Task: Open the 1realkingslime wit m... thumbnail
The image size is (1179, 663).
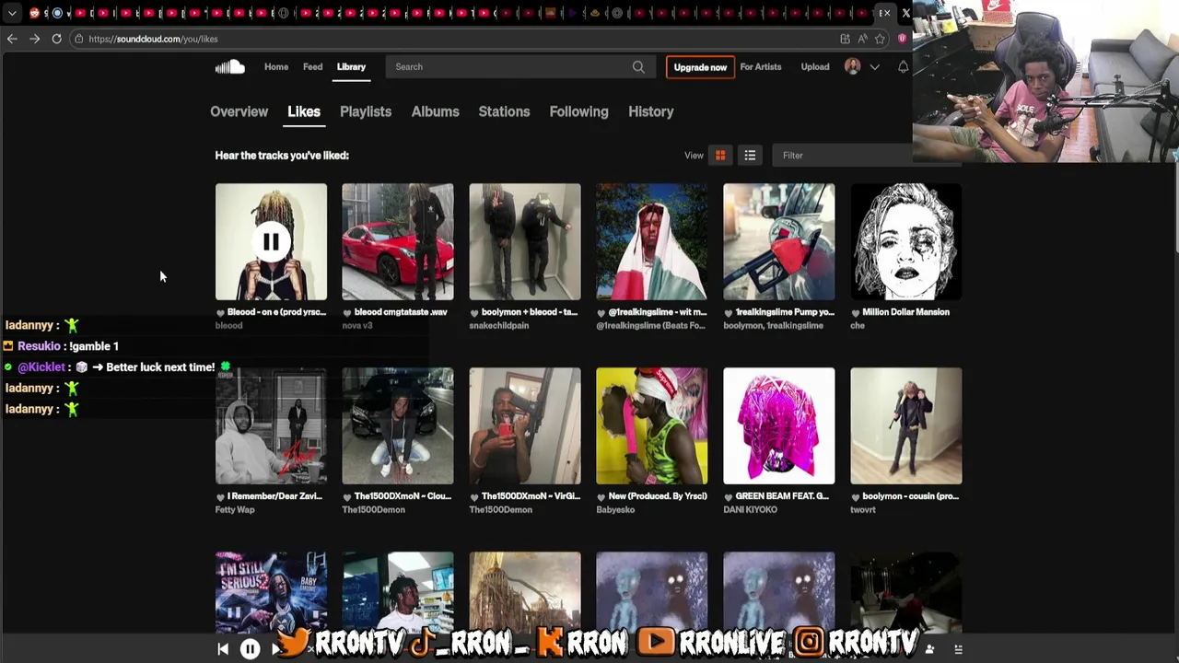Action: tap(652, 242)
